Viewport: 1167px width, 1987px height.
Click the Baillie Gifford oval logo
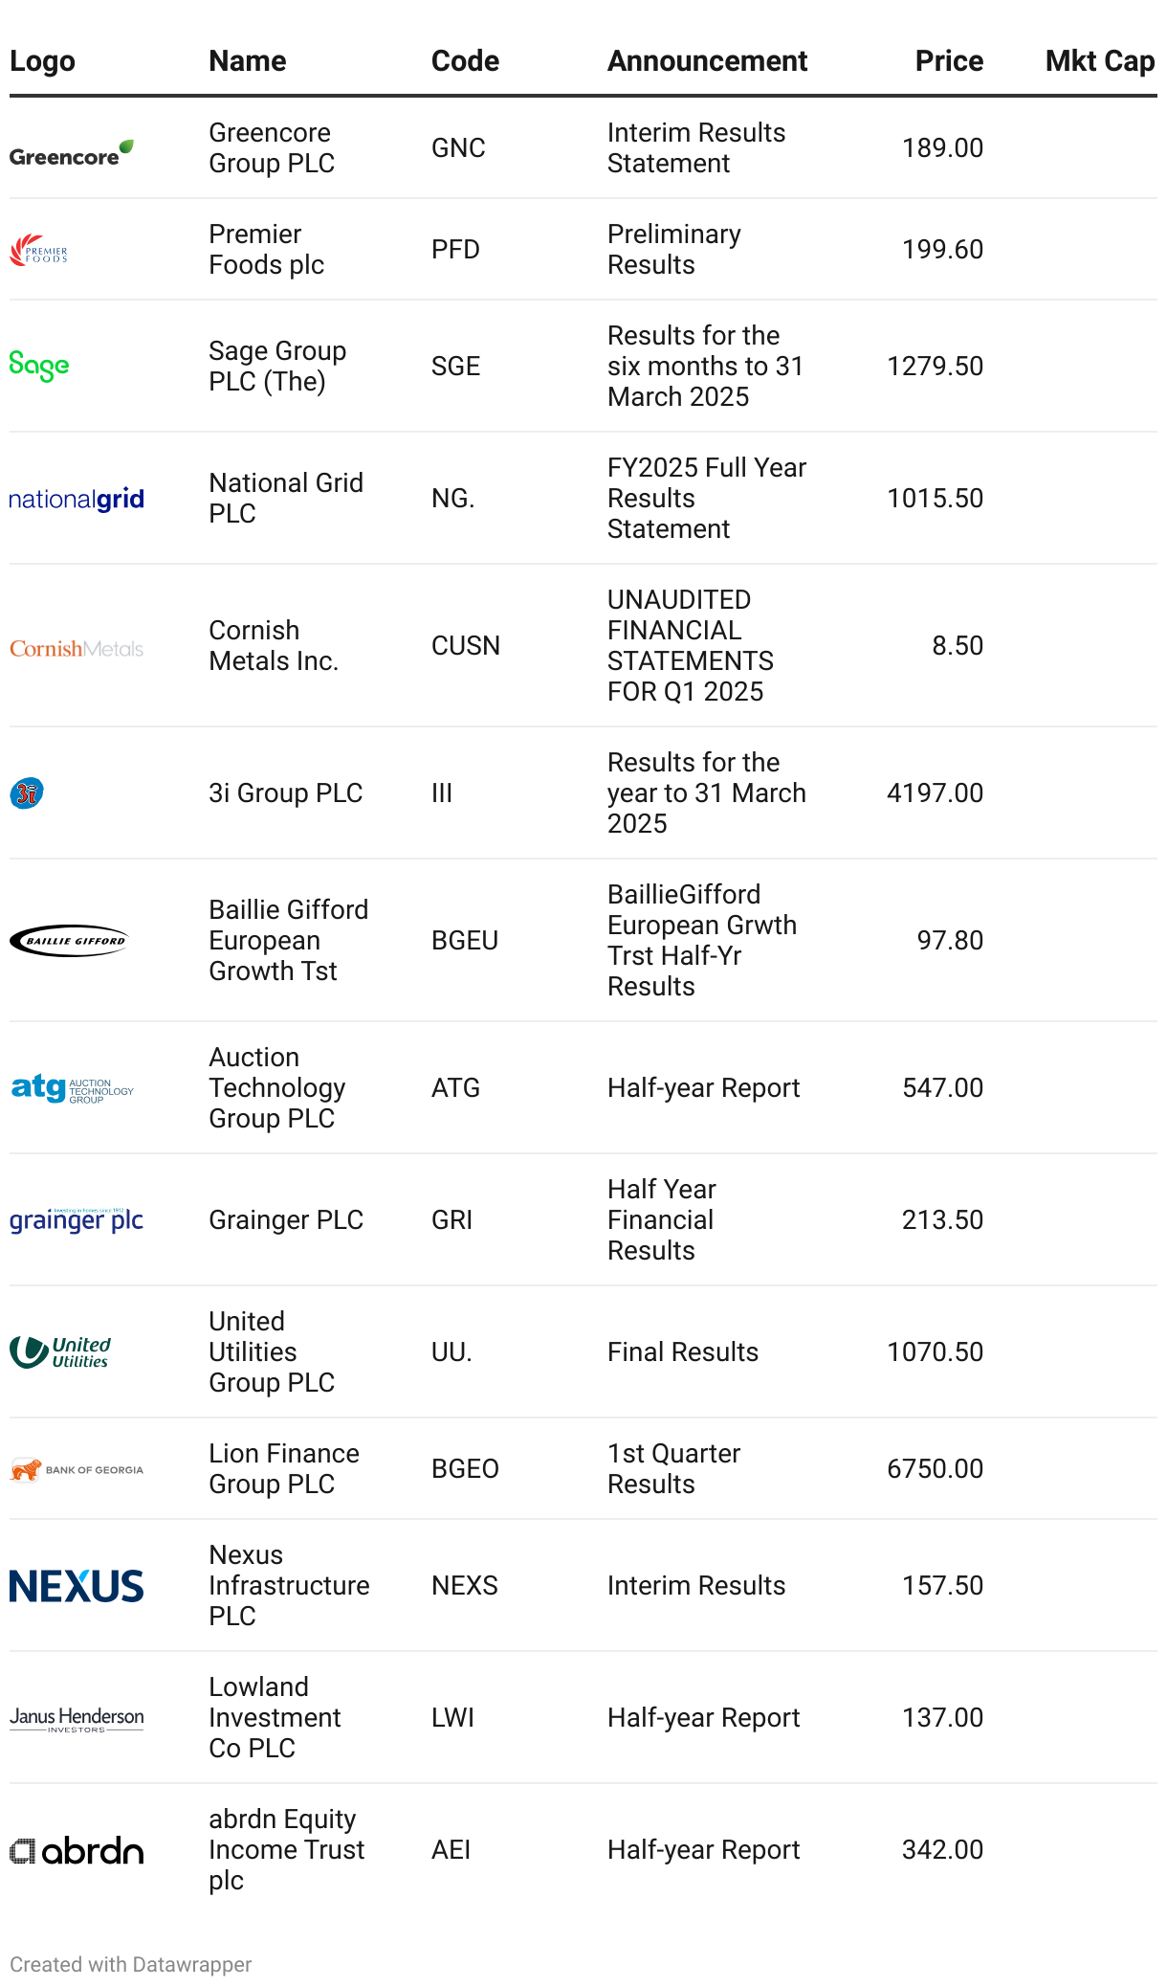pos(69,941)
